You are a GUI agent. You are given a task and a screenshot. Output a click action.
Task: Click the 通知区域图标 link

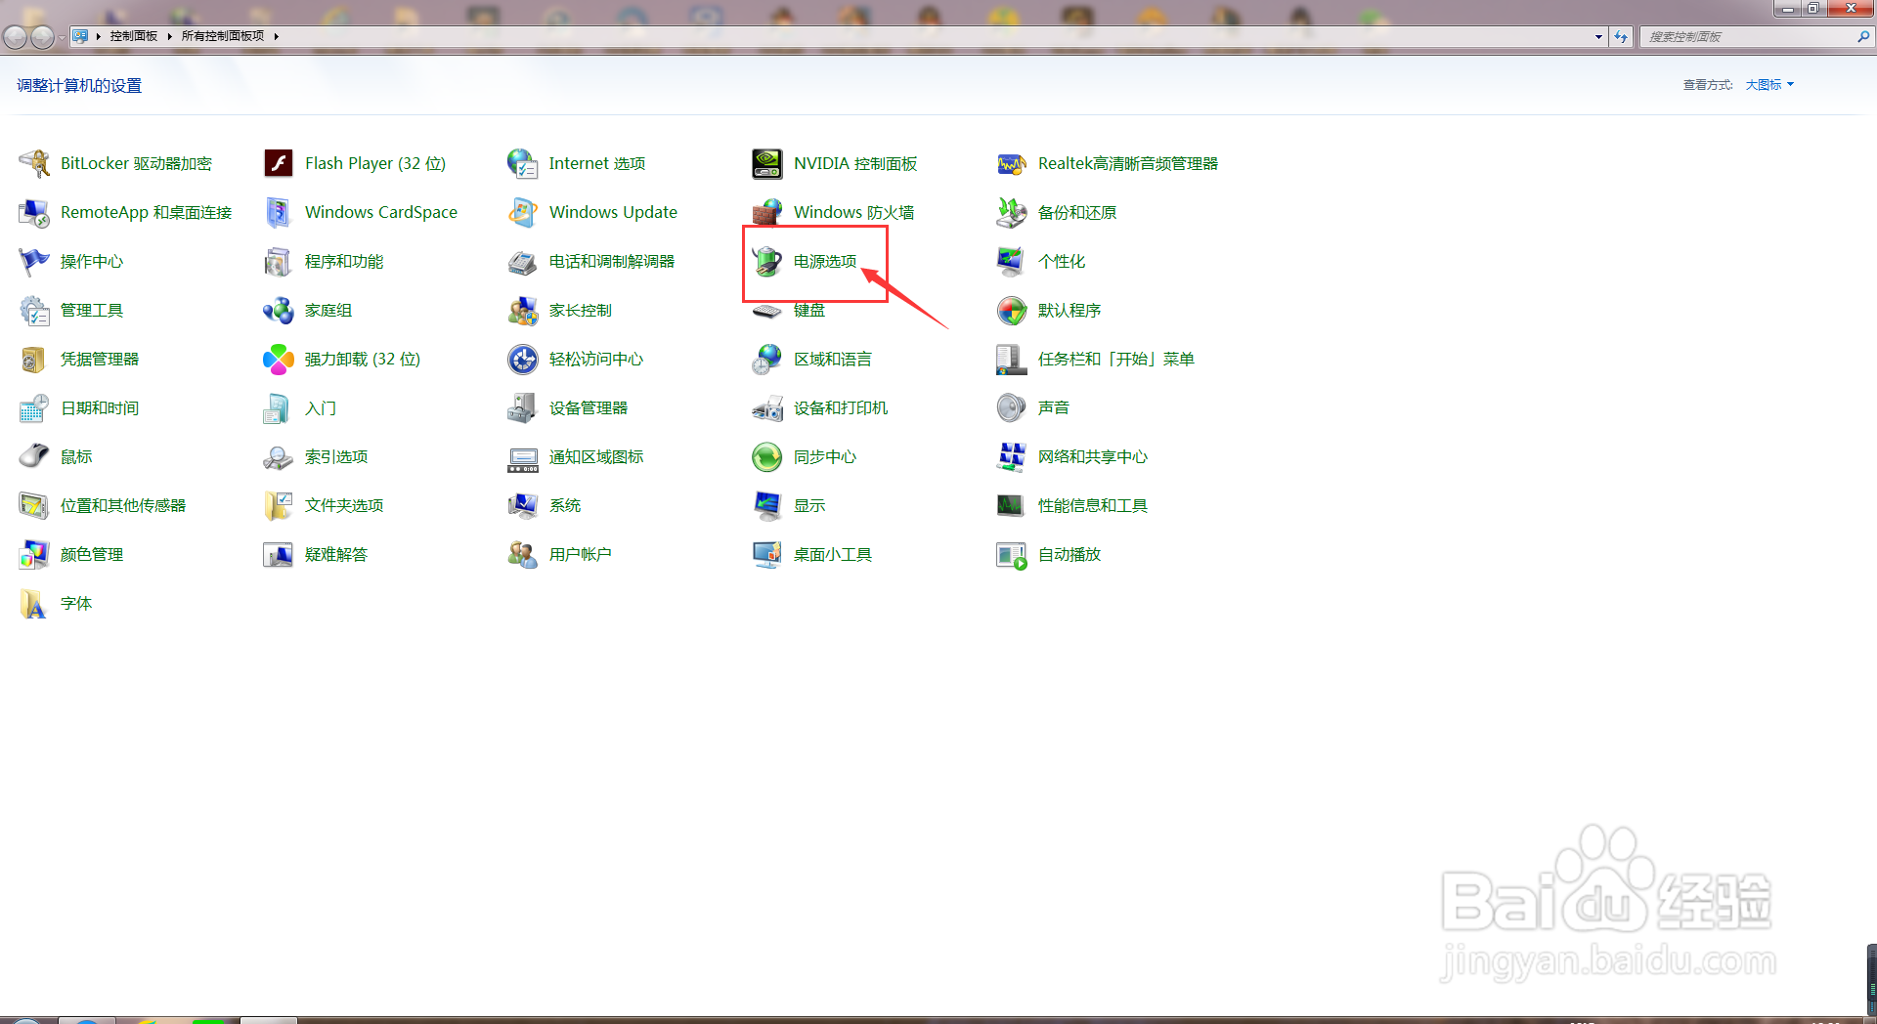(x=596, y=456)
